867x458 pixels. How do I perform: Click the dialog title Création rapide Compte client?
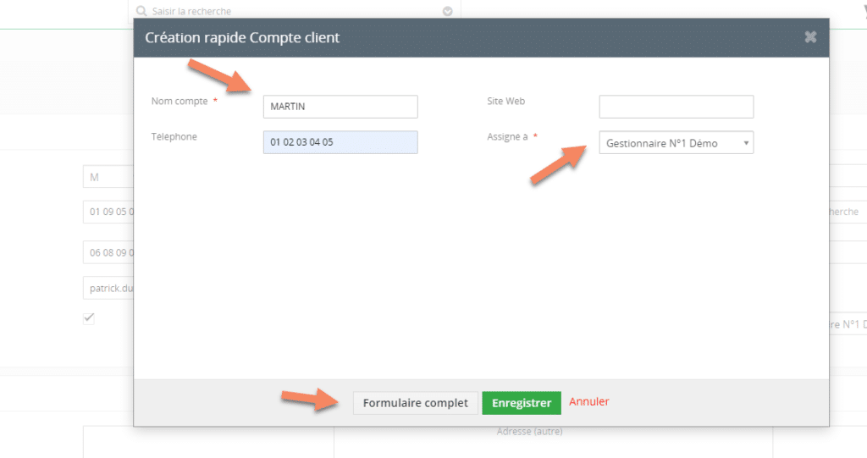(242, 37)
